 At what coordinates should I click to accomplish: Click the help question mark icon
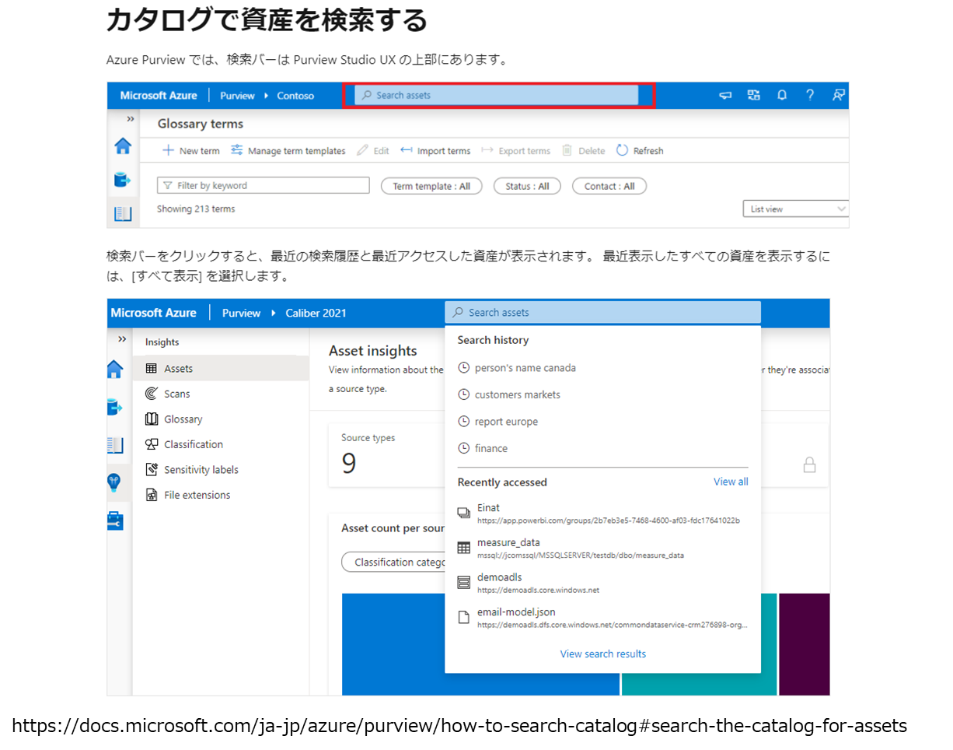click(x=810, y=96)
